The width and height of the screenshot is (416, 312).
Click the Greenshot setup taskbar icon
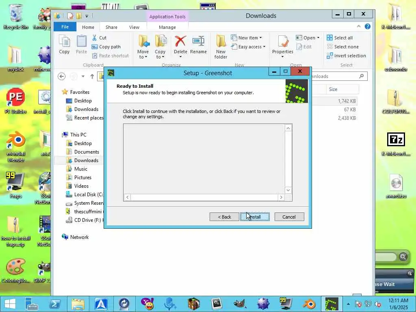[x=331, y=304]
